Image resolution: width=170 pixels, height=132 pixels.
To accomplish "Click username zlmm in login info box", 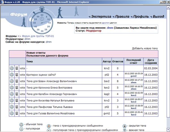I will point(110,28).
